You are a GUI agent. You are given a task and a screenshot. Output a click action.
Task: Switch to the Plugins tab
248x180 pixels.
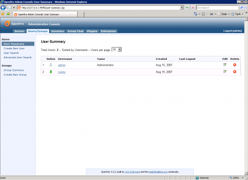pyautogui.click(x=92, y=31)
